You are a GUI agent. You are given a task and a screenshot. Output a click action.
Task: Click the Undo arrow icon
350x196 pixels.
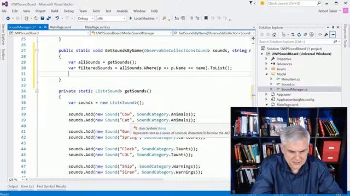pos(57,18)
